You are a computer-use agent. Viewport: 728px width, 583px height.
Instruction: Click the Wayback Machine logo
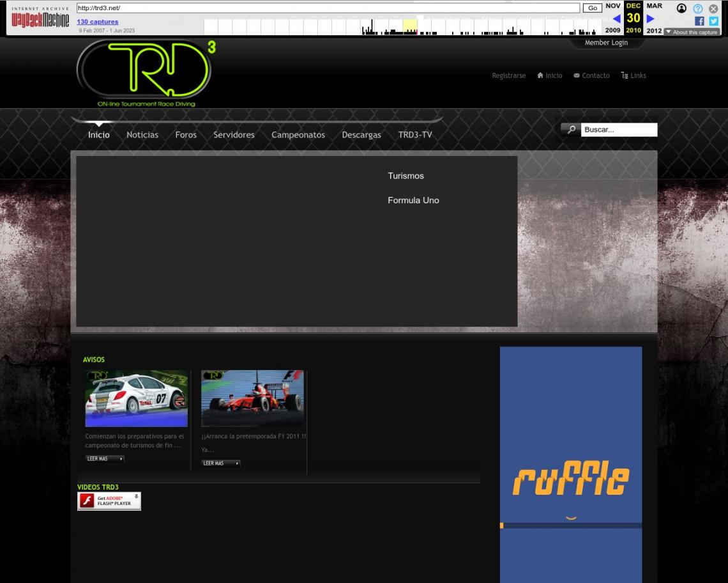tap(40, 19)
